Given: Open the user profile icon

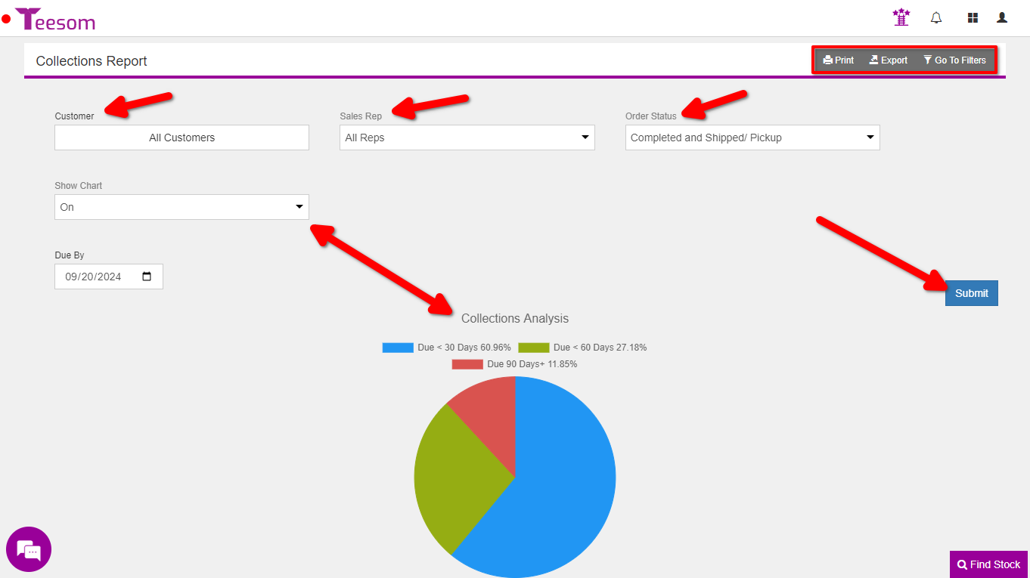Looking at the screenshot, I should [1002, 17].
